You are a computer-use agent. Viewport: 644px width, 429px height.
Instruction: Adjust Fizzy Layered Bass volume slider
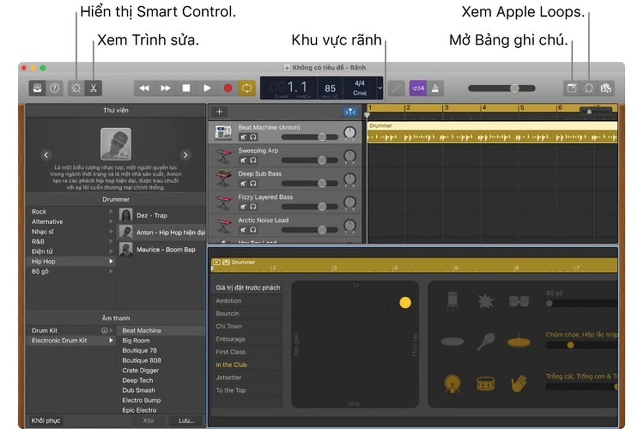coord(310,206)
